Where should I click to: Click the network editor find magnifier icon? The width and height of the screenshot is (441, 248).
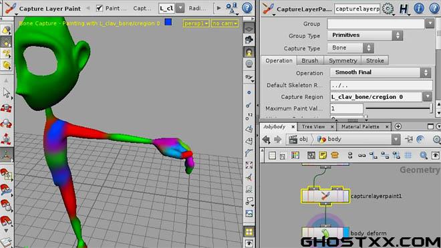[x=423, y=155]
